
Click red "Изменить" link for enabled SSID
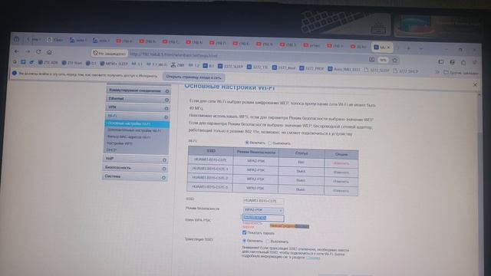pyautogui.click(x=341, y=163)
